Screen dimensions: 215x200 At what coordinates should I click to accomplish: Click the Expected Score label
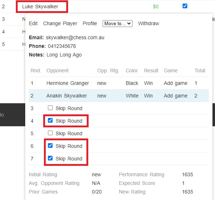point(137,183)
